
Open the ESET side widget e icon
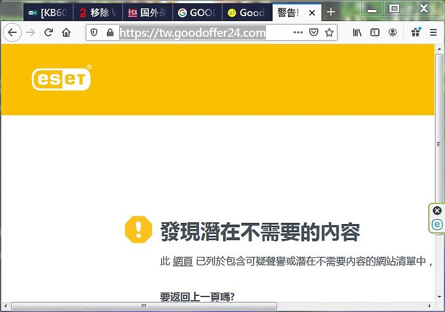click(x=437, y=225)
